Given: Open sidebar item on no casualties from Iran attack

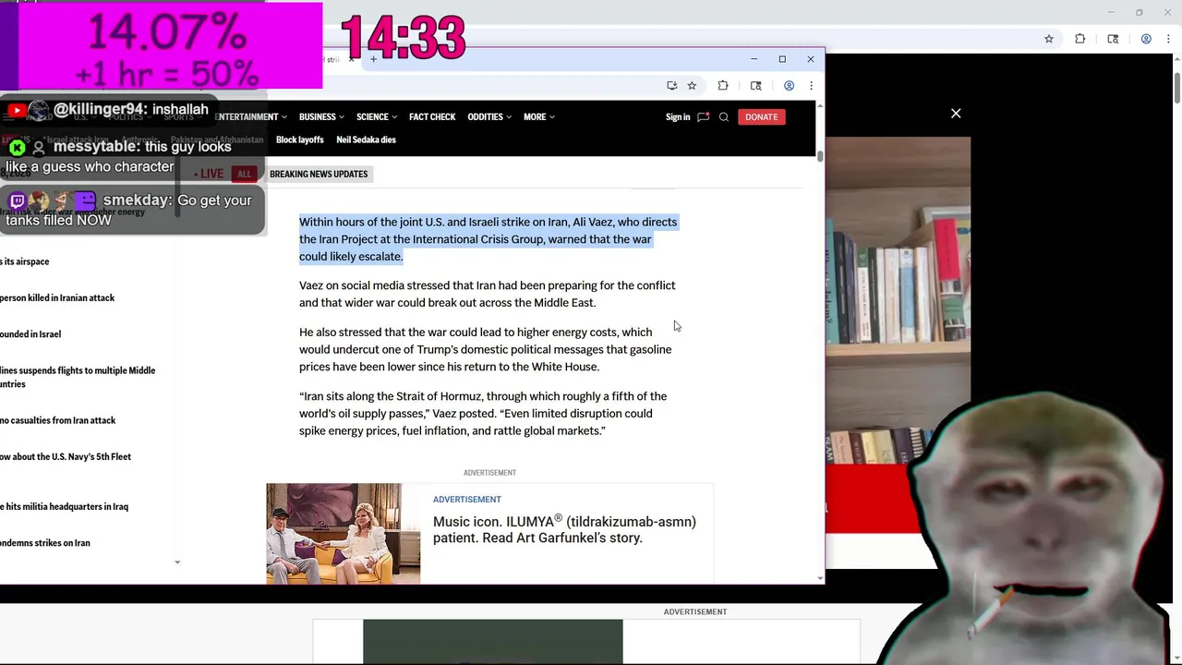Looking at the screenshot, I should (x=57, y=420).
